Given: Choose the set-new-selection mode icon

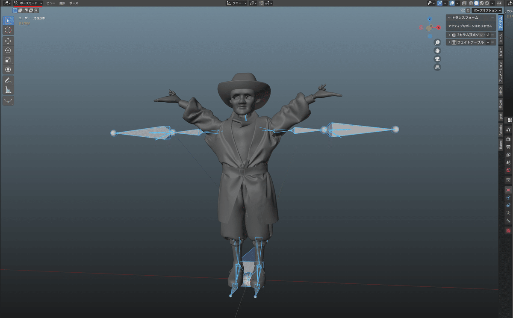Looking at the screenshot, I should (x=15, y=10).
